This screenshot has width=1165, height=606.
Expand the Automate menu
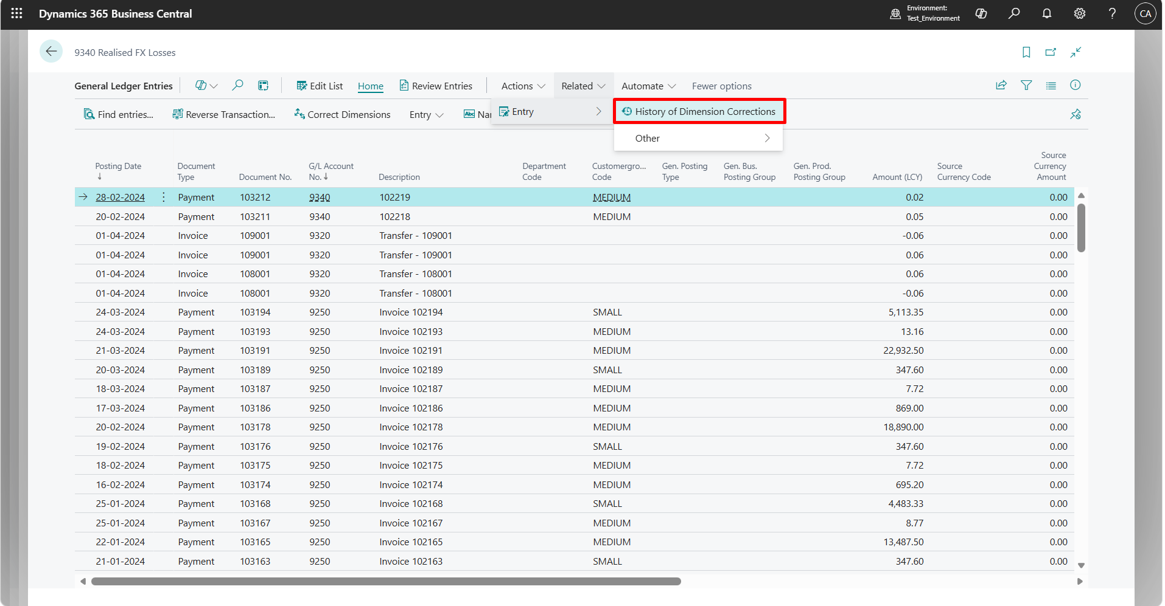click(x=648, y=86)
